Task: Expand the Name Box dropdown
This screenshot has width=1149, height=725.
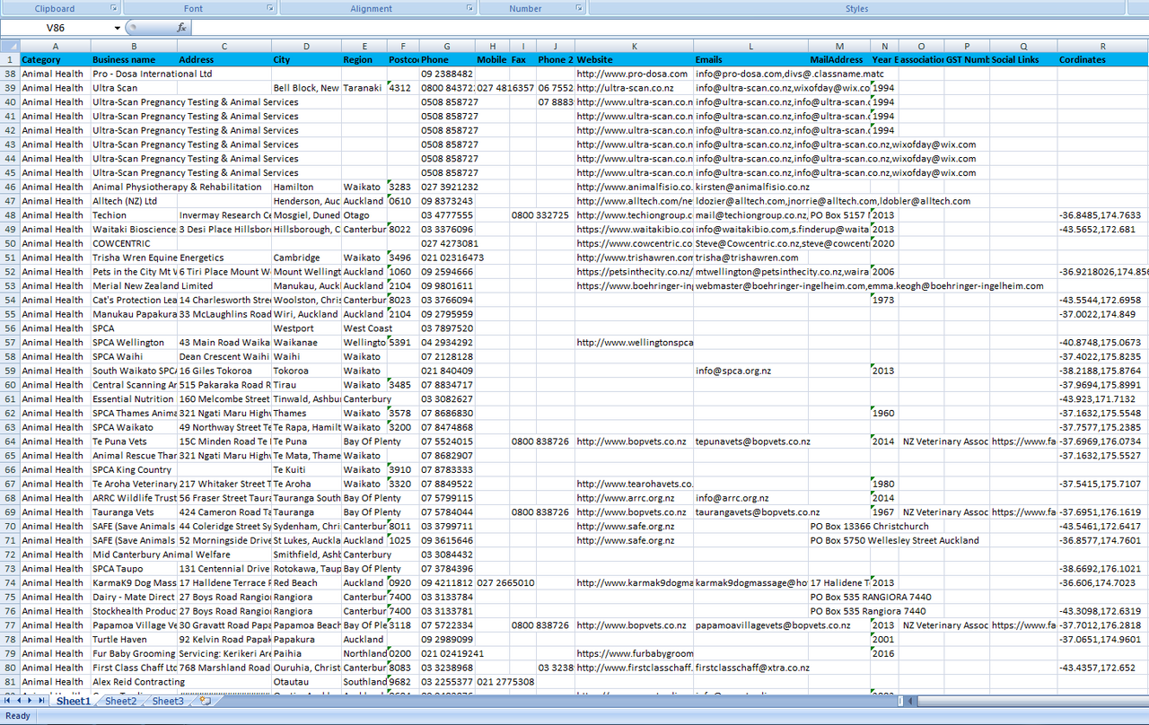Action: (118, 28)
